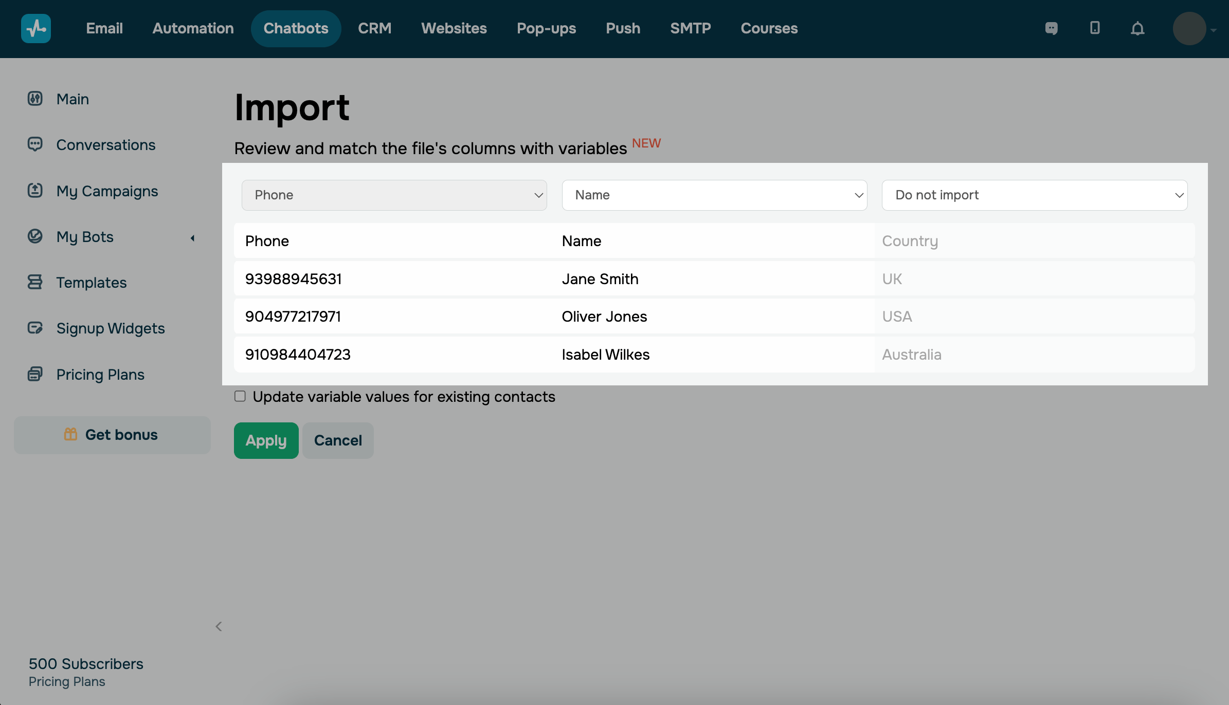The height and width of the screenshot is (705, 1229).
Task: Click the Templates sidebar icon
Action: [x=35, y=282]
